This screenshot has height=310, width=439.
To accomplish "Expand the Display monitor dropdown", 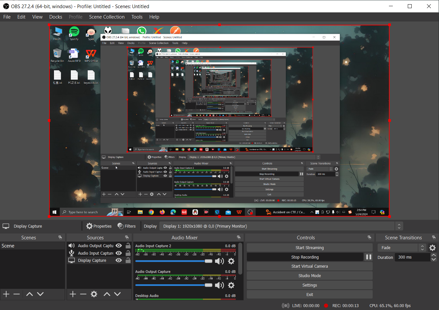I will pyautogui.click(x=399, y=226).
